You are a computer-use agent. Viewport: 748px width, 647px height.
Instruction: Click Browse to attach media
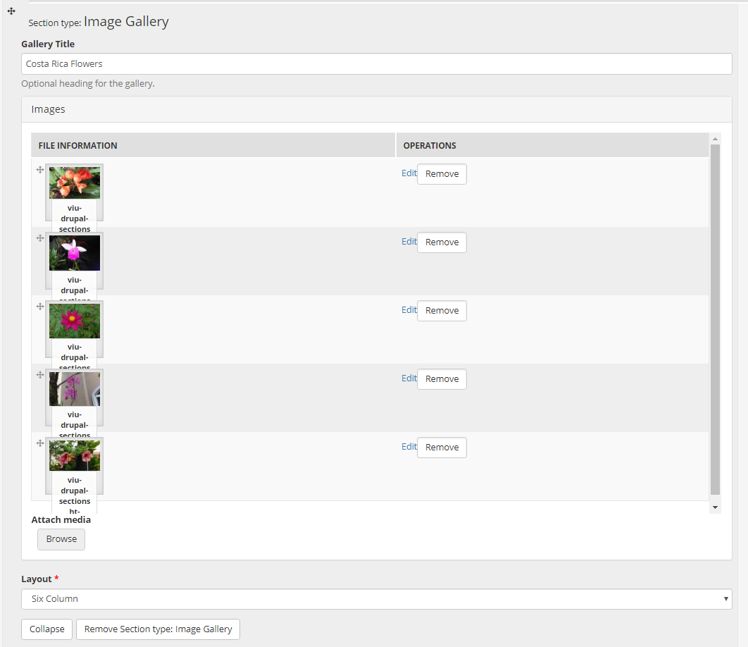click(61, 539)
